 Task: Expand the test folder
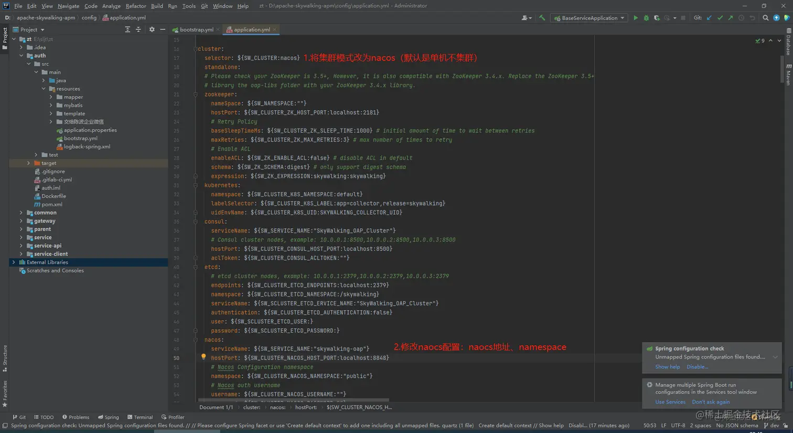36,155
